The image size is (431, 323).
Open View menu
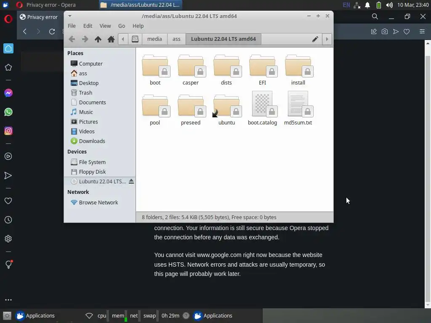point(105,26)
